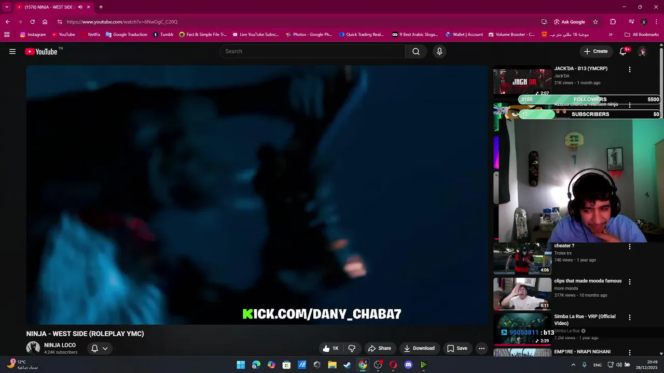Open options for clips that made mooda famous
664x373 pixels.
630,282
